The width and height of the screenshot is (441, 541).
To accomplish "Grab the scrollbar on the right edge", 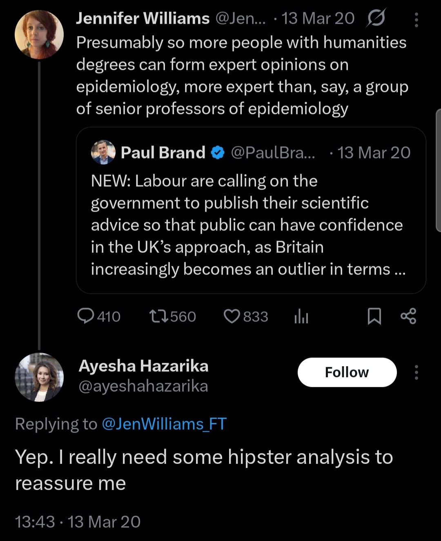I will tap(439, 171).
